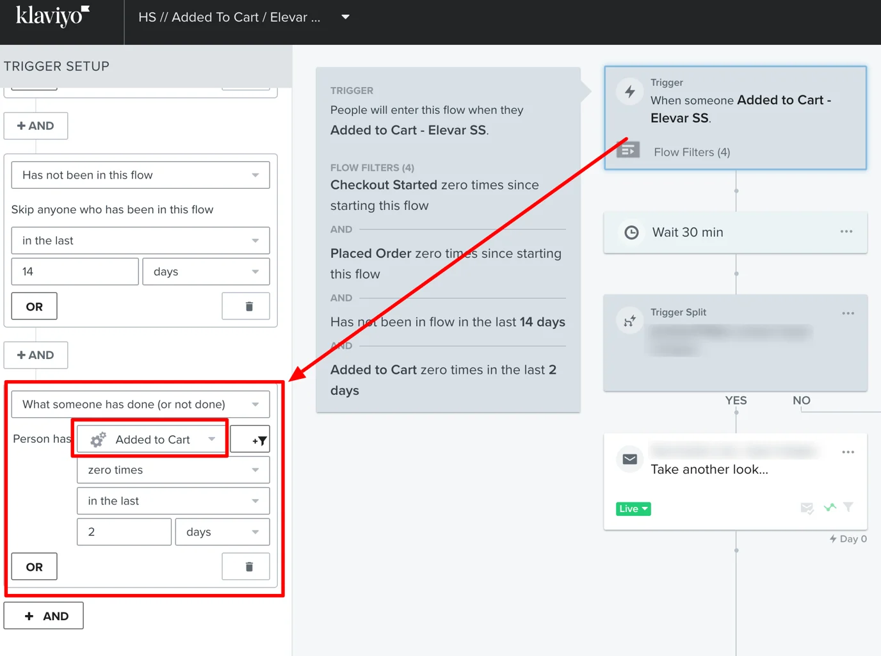The height and width of the screenshot is (656, 881).
Task: Click the FLOW FILTERS (4) heading
Action: 372,168
